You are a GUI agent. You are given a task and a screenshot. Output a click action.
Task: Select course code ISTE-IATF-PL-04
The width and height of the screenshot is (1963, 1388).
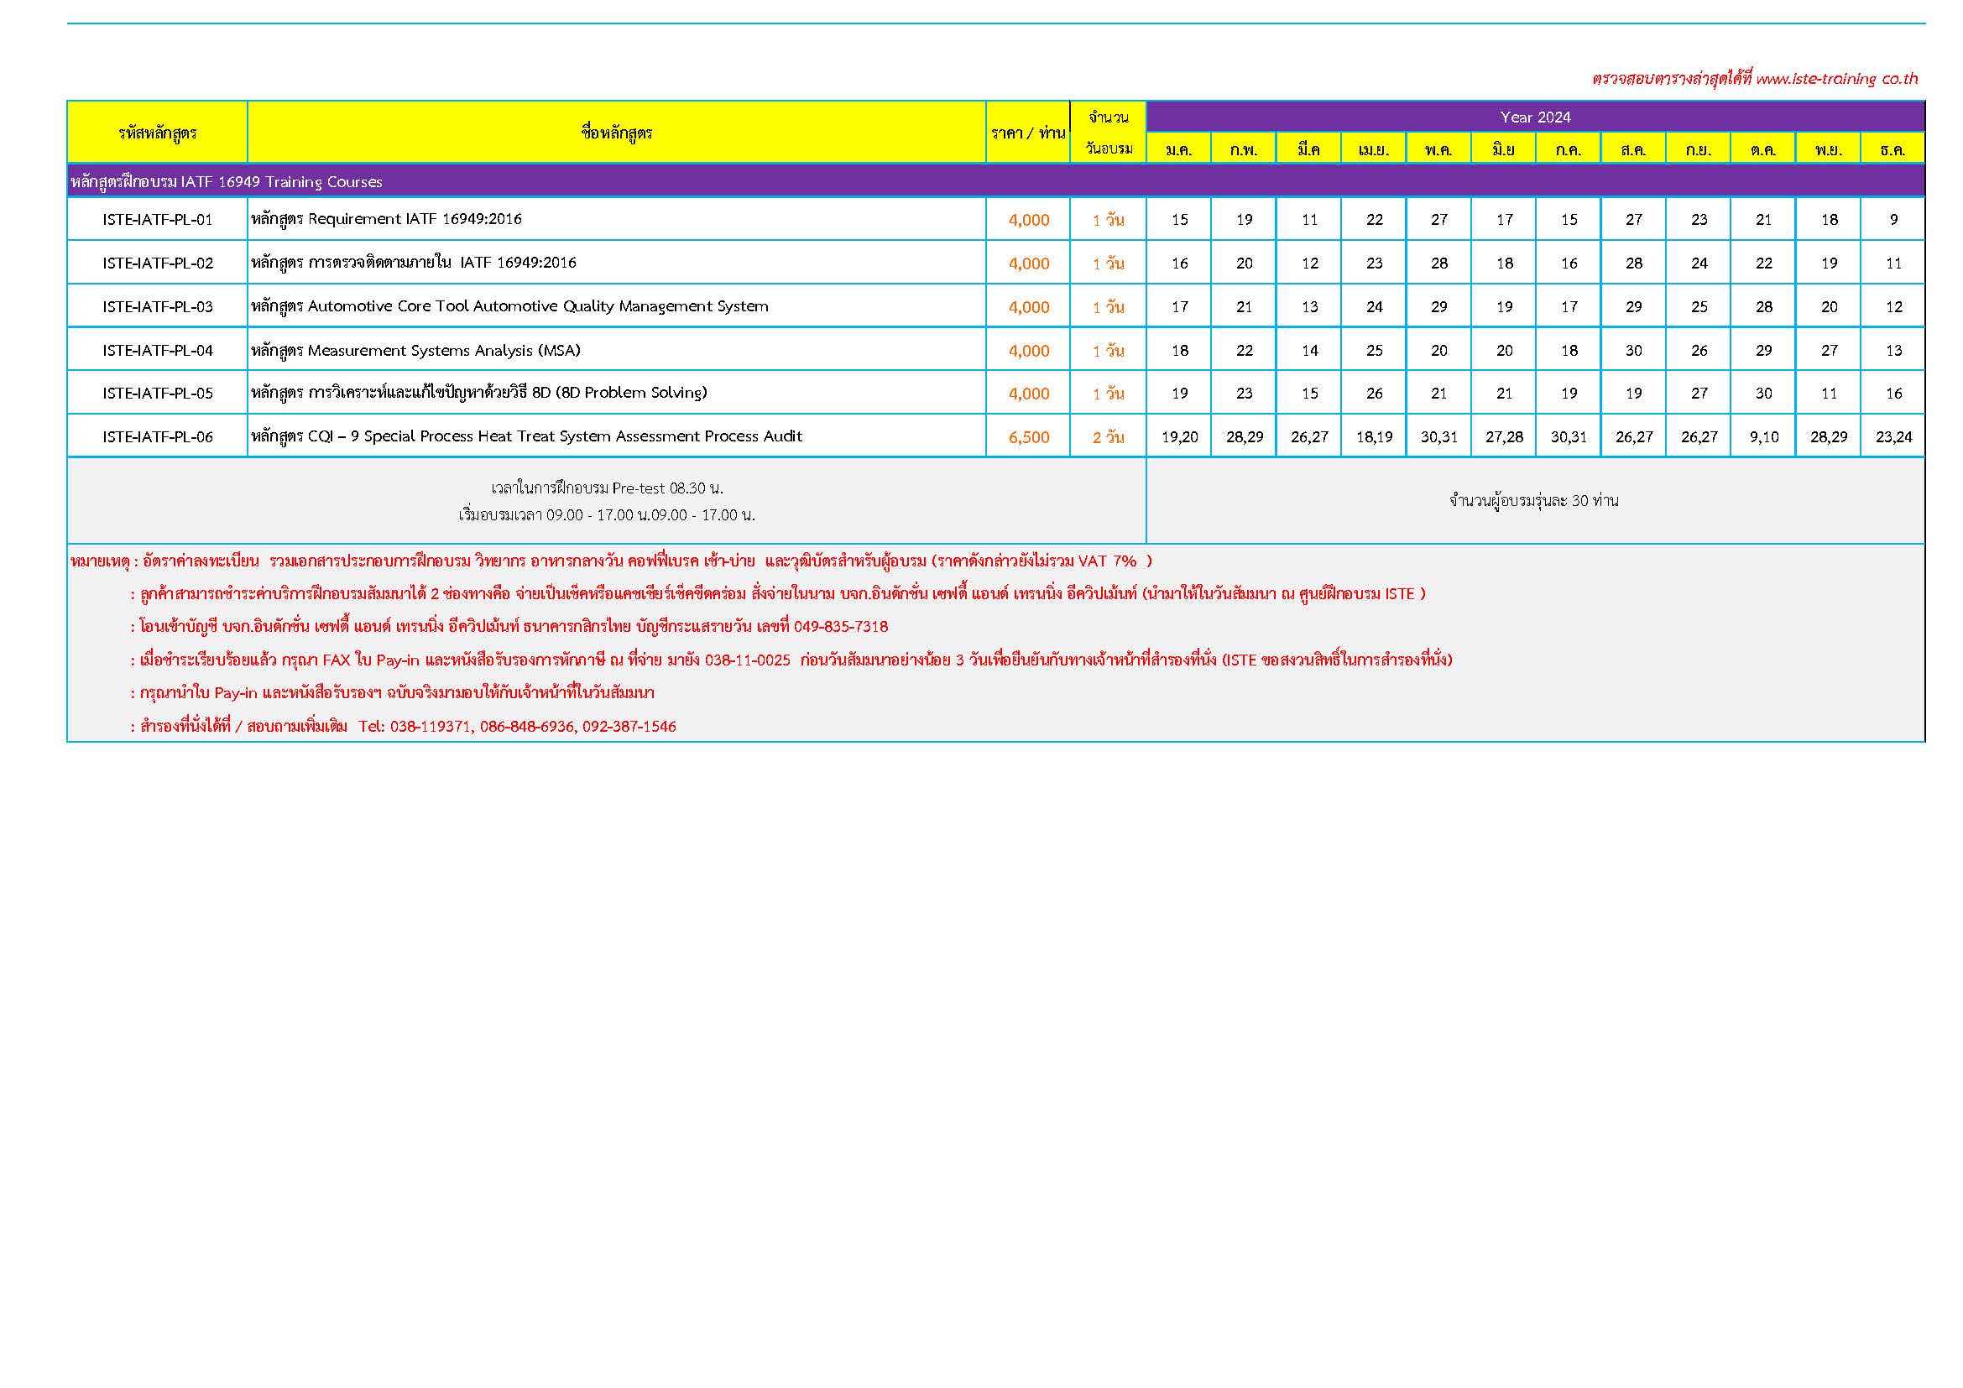[x=157, y=351]
